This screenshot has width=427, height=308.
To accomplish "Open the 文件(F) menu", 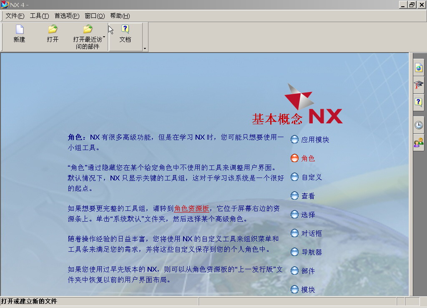I will 15,16.
